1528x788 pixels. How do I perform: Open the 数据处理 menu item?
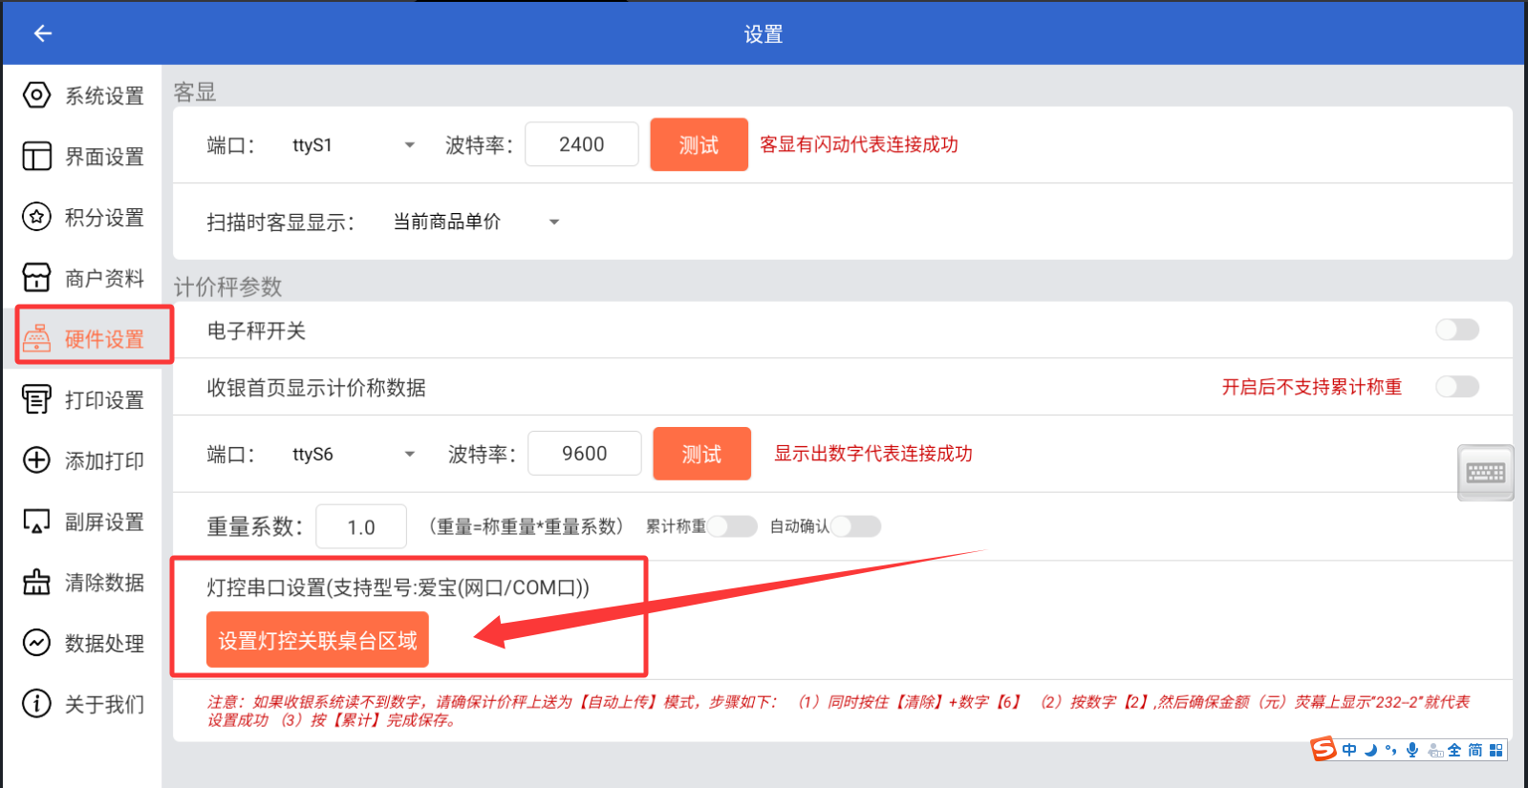click(x=103, y=643)
